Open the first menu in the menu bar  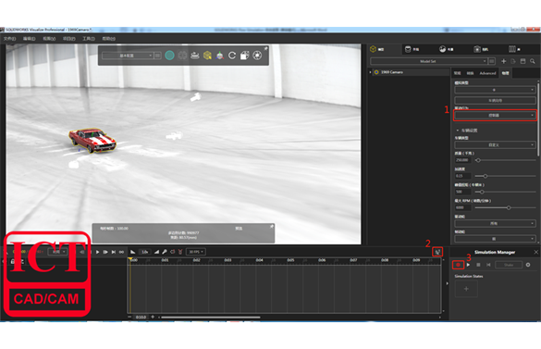pos(9,39)
